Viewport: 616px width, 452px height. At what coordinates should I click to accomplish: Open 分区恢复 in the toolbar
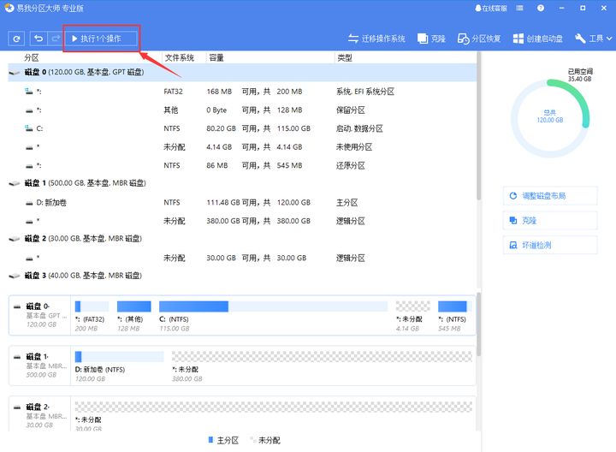pos(478,39)
